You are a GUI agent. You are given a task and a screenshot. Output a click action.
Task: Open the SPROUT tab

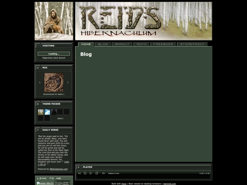122,44
